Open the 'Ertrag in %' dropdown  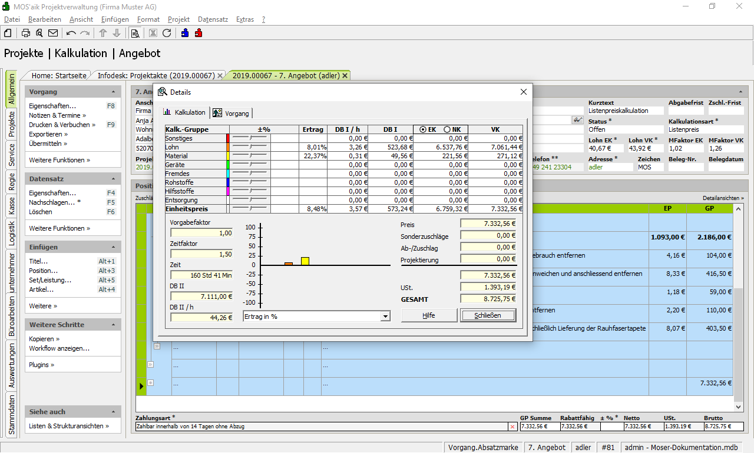(x=385, y=317)
